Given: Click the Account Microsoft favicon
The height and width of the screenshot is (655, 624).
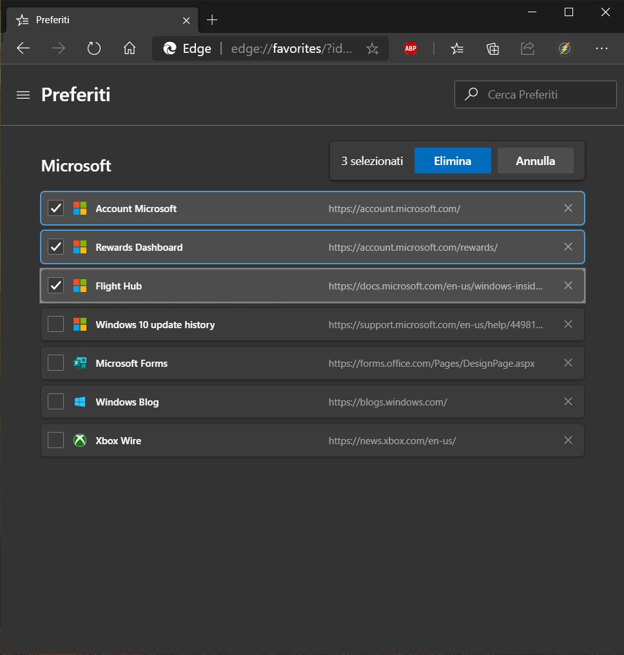Looking at the screenshot, I should (80, 208).
